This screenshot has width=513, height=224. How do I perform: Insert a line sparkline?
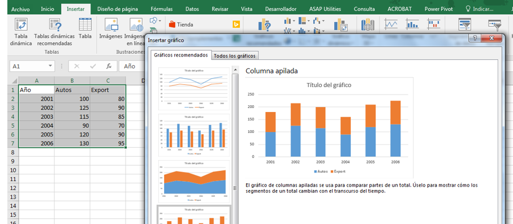[391, 24]
